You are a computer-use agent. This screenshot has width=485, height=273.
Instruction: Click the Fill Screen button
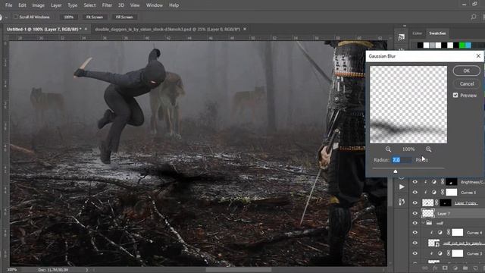pos(124,17)
